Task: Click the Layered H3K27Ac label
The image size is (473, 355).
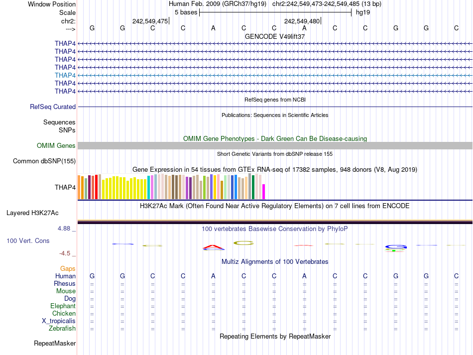Action: coord(32,213)
